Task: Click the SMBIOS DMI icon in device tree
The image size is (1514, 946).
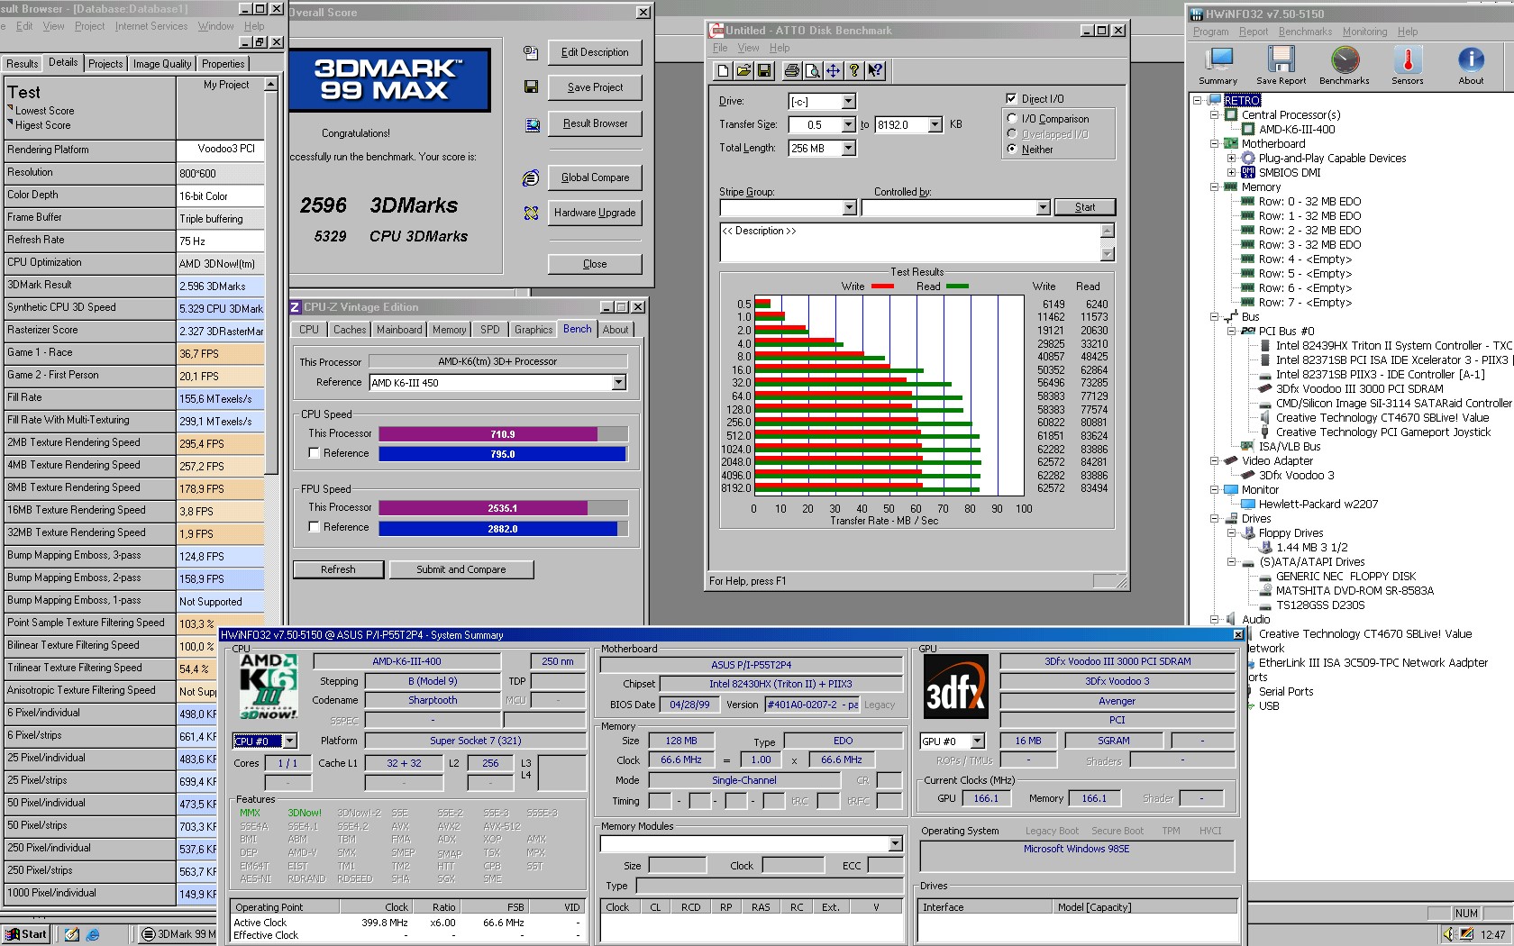Action: 1248,172
